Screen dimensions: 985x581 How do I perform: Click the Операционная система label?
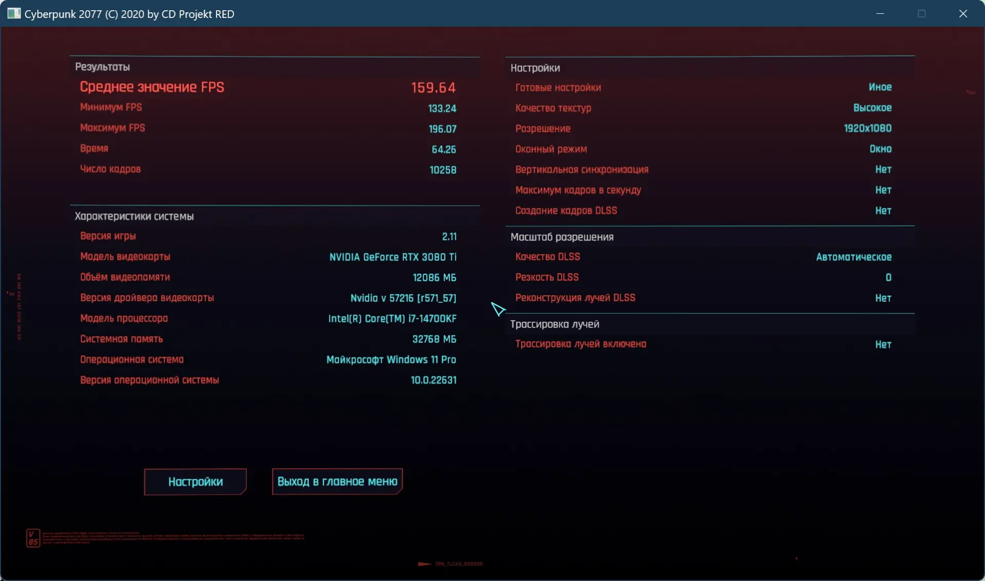[x=131, y=359]
